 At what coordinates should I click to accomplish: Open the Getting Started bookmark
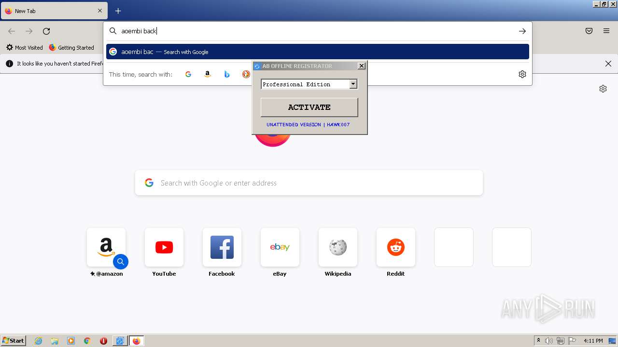click(71, 48)
